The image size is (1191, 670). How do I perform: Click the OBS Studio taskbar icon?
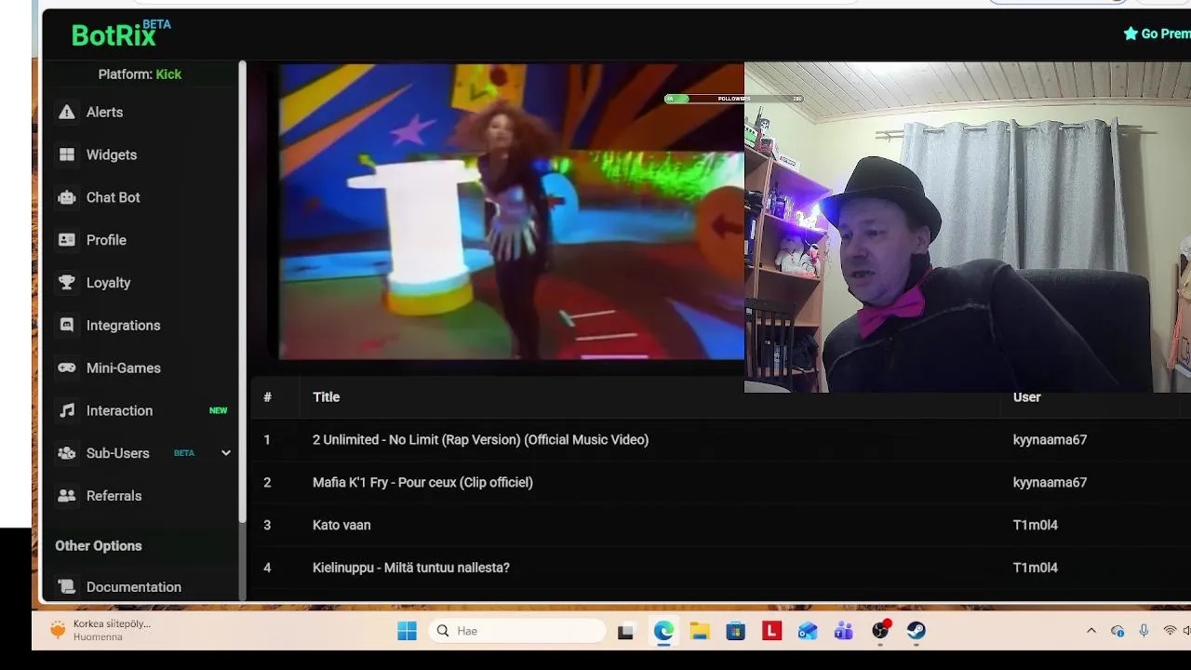880,631
